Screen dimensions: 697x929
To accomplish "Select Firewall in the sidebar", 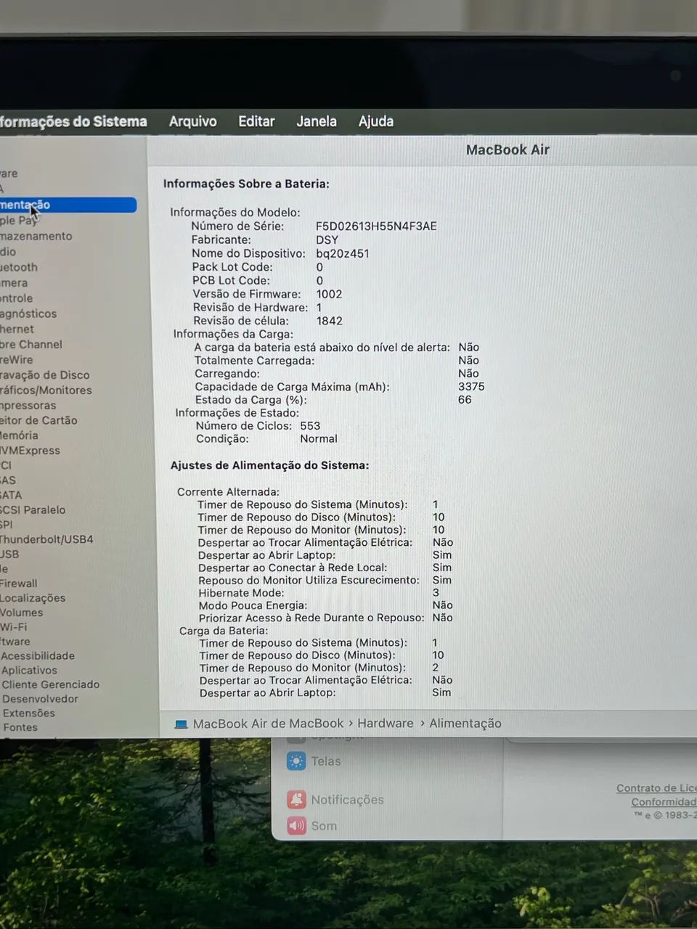I will (x=19, y=583).
